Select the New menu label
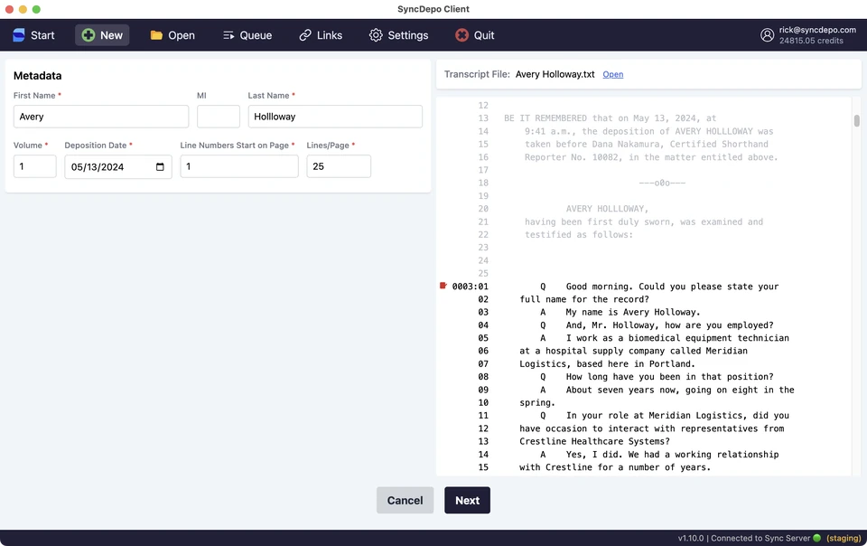The width and height of the screenshot is (867, 546). click(111, 35)
